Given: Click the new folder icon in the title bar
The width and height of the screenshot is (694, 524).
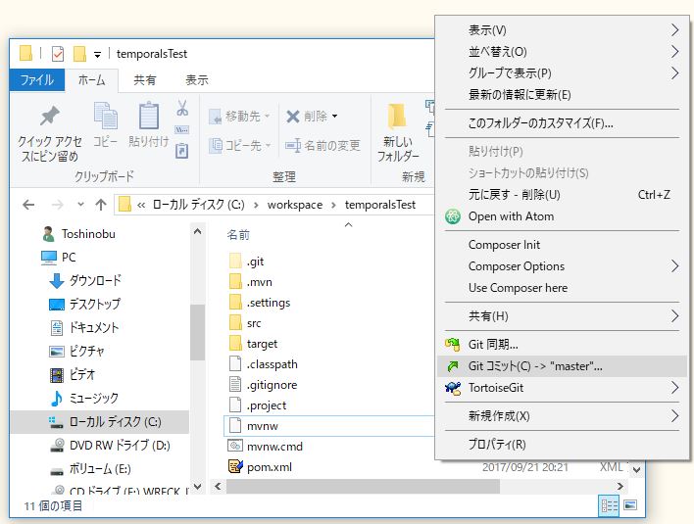Looking at the screenshot, I should coord(79,54).
